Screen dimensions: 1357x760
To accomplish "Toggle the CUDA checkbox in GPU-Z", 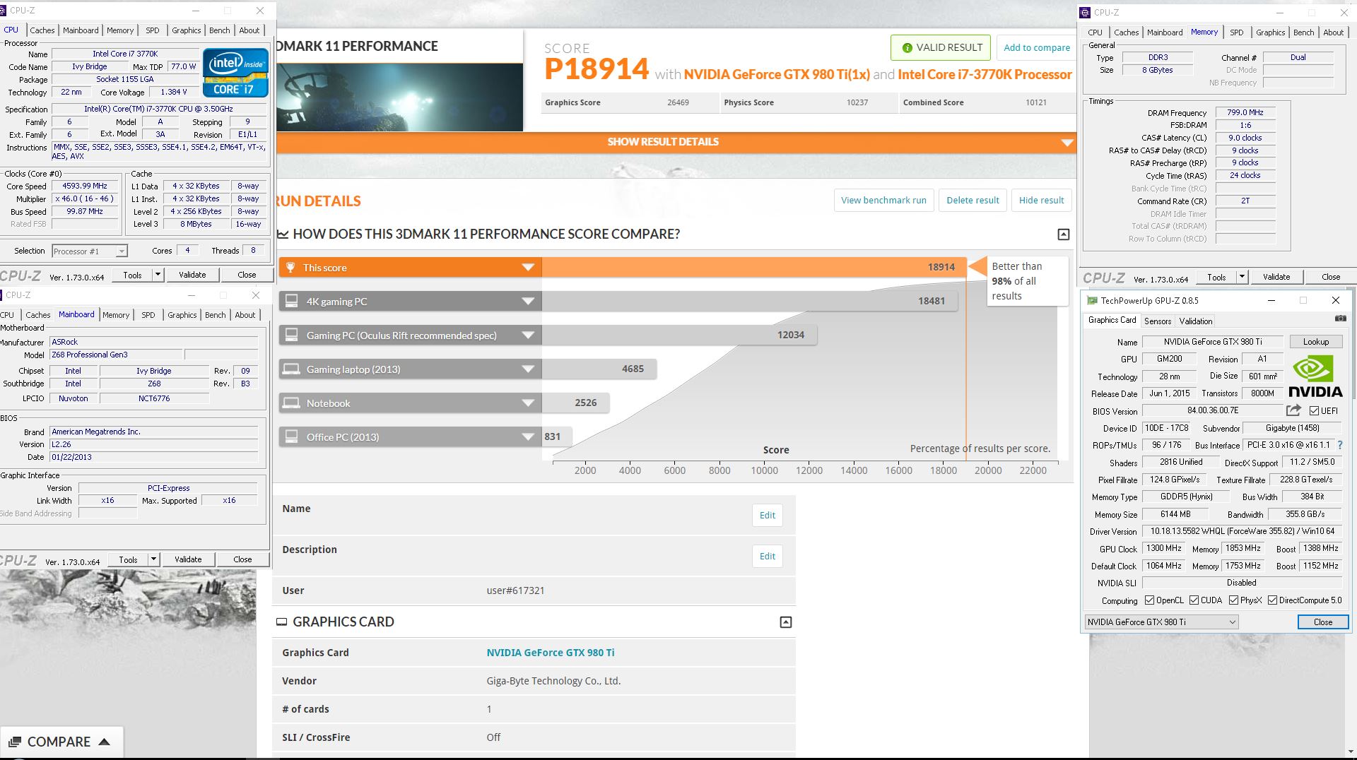I will [x=1194, y=600].
